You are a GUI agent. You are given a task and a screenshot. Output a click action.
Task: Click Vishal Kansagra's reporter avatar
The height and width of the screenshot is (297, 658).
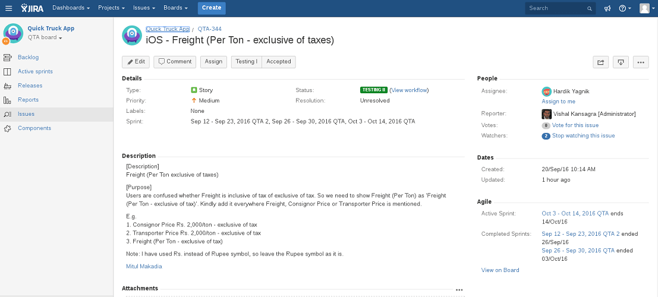coord(546,114)
